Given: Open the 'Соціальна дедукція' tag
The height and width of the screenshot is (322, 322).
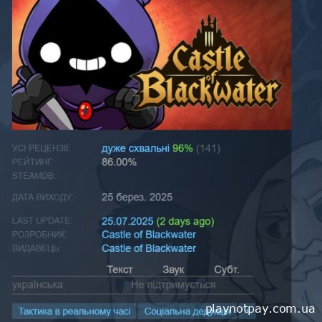Looking at the screenshot, I should [187, 311].
